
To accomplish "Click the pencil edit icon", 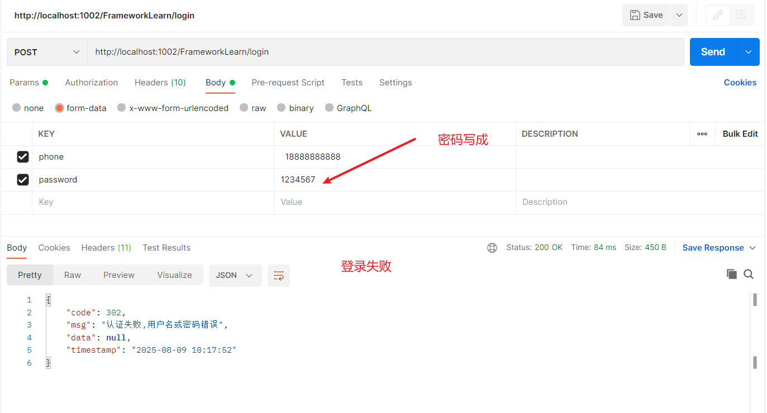I will coord(718,15).
